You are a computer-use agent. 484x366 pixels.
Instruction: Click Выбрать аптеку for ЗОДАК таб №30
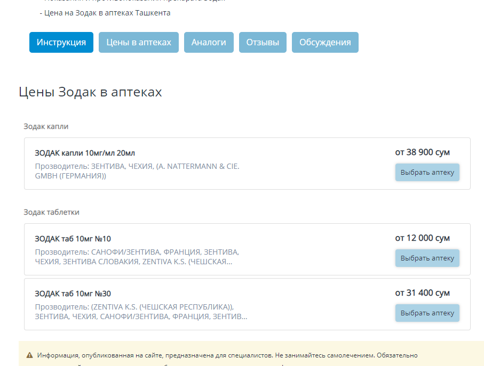coord(427,313)
